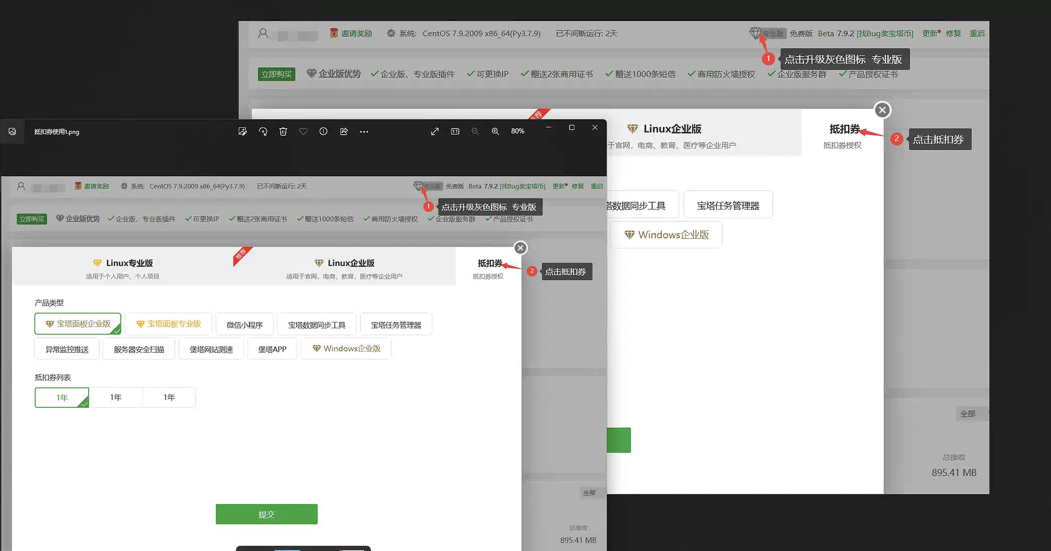Image resolution: width=1051 pixels, height=551 pixels.
Task: Zoom in using the plus magnifier icon
Action: (496, 131)
